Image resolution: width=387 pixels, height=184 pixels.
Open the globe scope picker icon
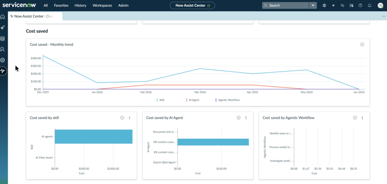point(324,5)
